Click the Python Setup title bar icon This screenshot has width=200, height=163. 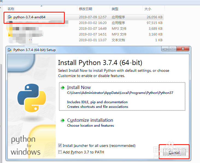click(10, 50)
